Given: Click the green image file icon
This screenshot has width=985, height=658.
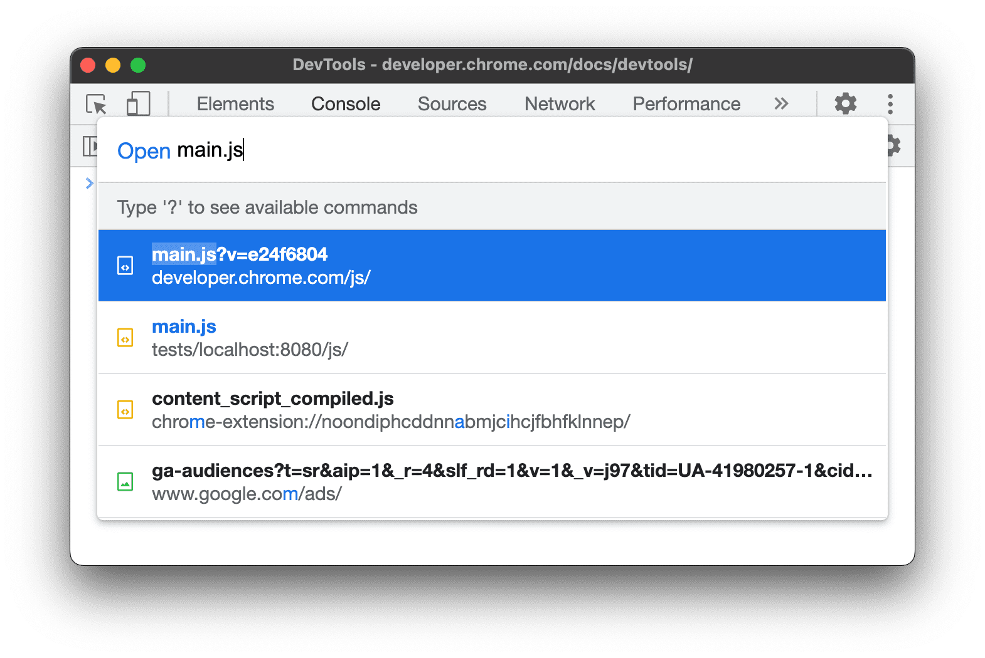Looking at the screenshot, I should point(125,482).
